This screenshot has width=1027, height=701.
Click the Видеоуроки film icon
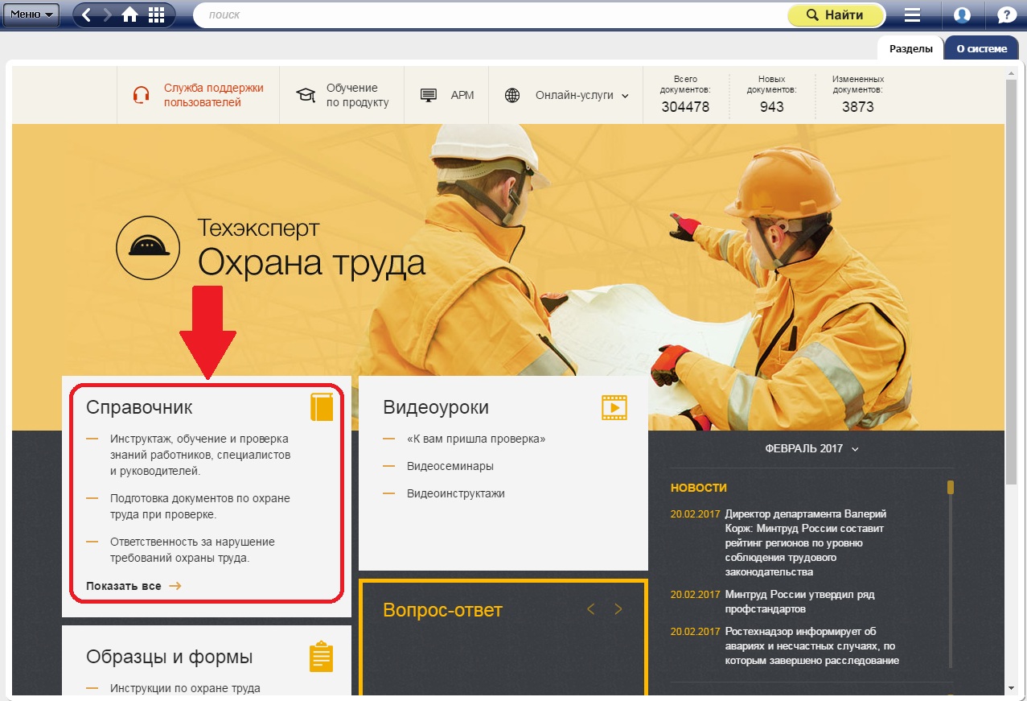click(x=614, y=407)
